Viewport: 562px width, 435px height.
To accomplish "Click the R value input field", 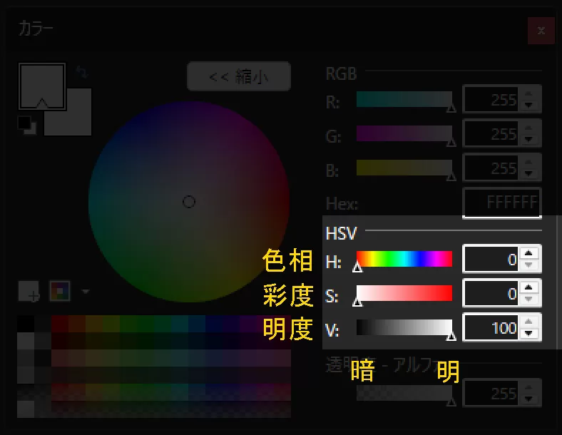I will click(x=491, y=100).
